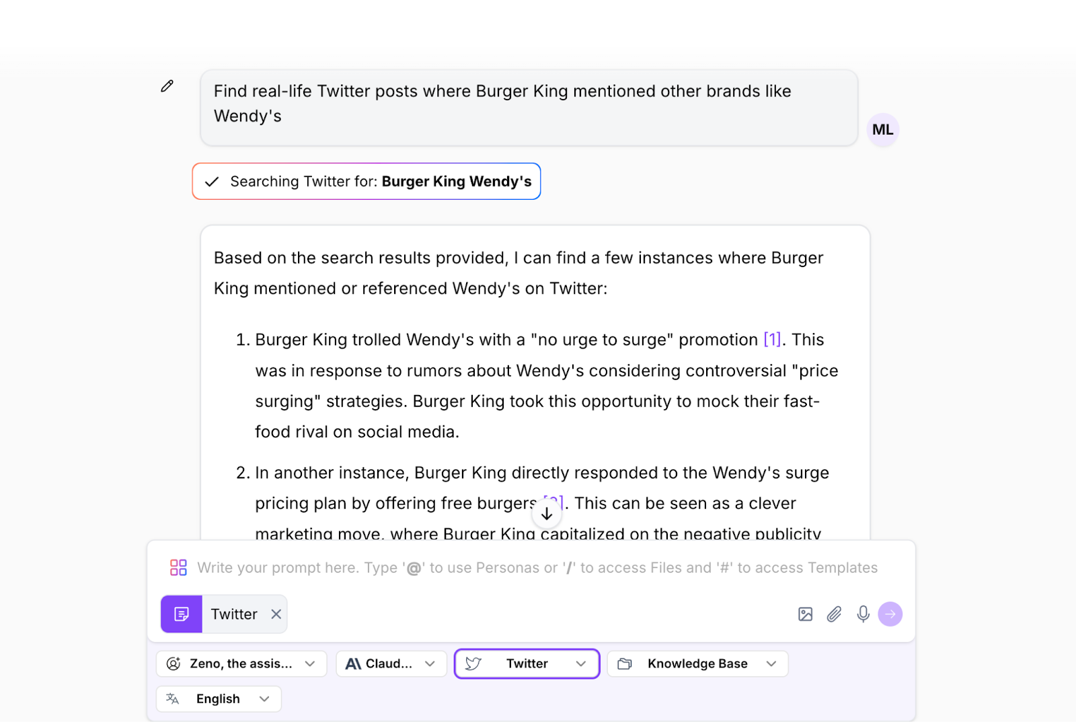1076x722 pixels.
Task: Click citation link [1] in first result
Action: coord(771,340)
